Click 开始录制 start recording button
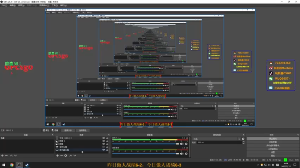The width and height of the screenshot is (300, 168). [273, 142]
